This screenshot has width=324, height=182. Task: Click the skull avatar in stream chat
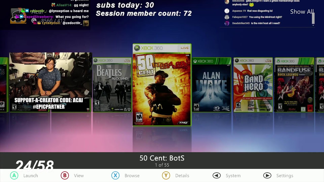18,16
